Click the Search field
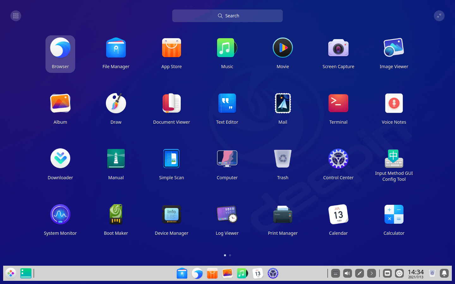455x284 pixels. pos(227,16)
